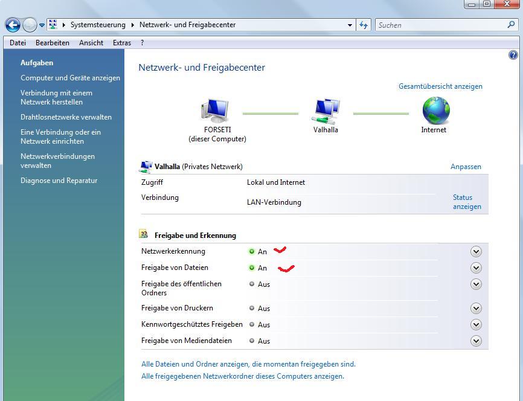Viewport: 523px width, 401px height.
Task: Click the small Valhalla network icon in header
Action: point(146,167)
